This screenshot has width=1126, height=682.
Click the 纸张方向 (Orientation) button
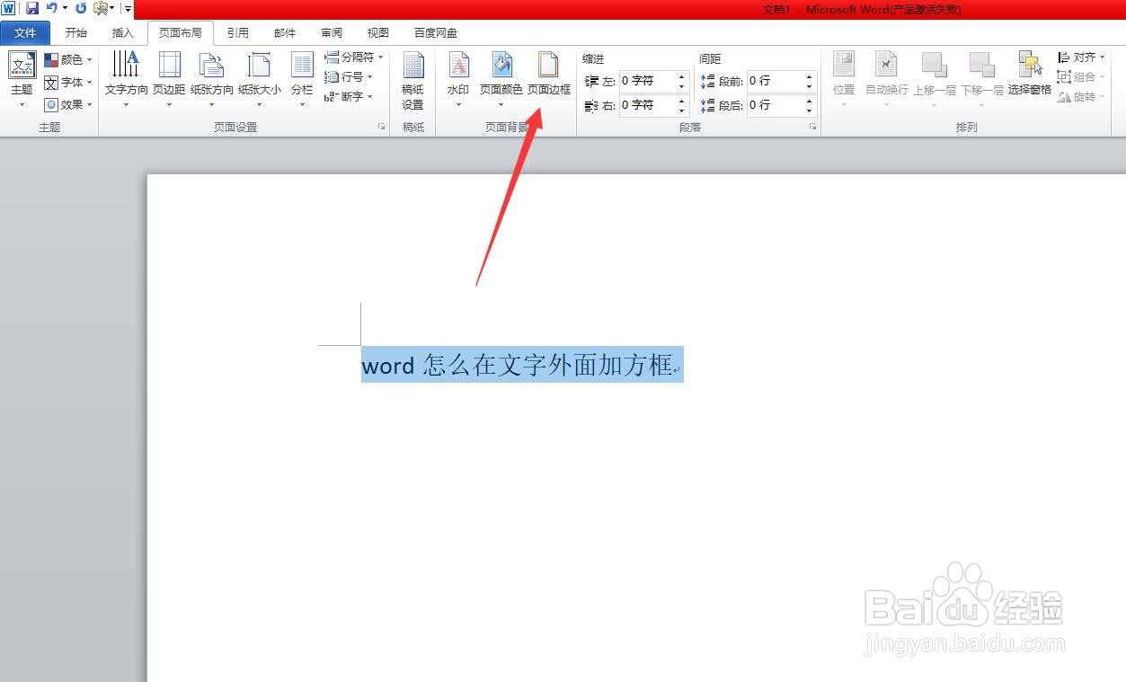[x=212, y=80]
